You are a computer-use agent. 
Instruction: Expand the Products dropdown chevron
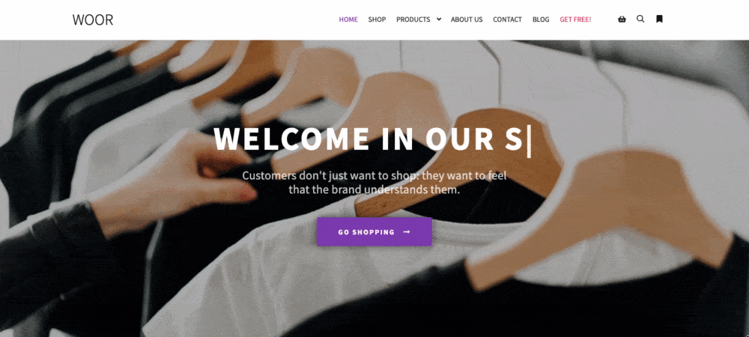tap(438, 19)
